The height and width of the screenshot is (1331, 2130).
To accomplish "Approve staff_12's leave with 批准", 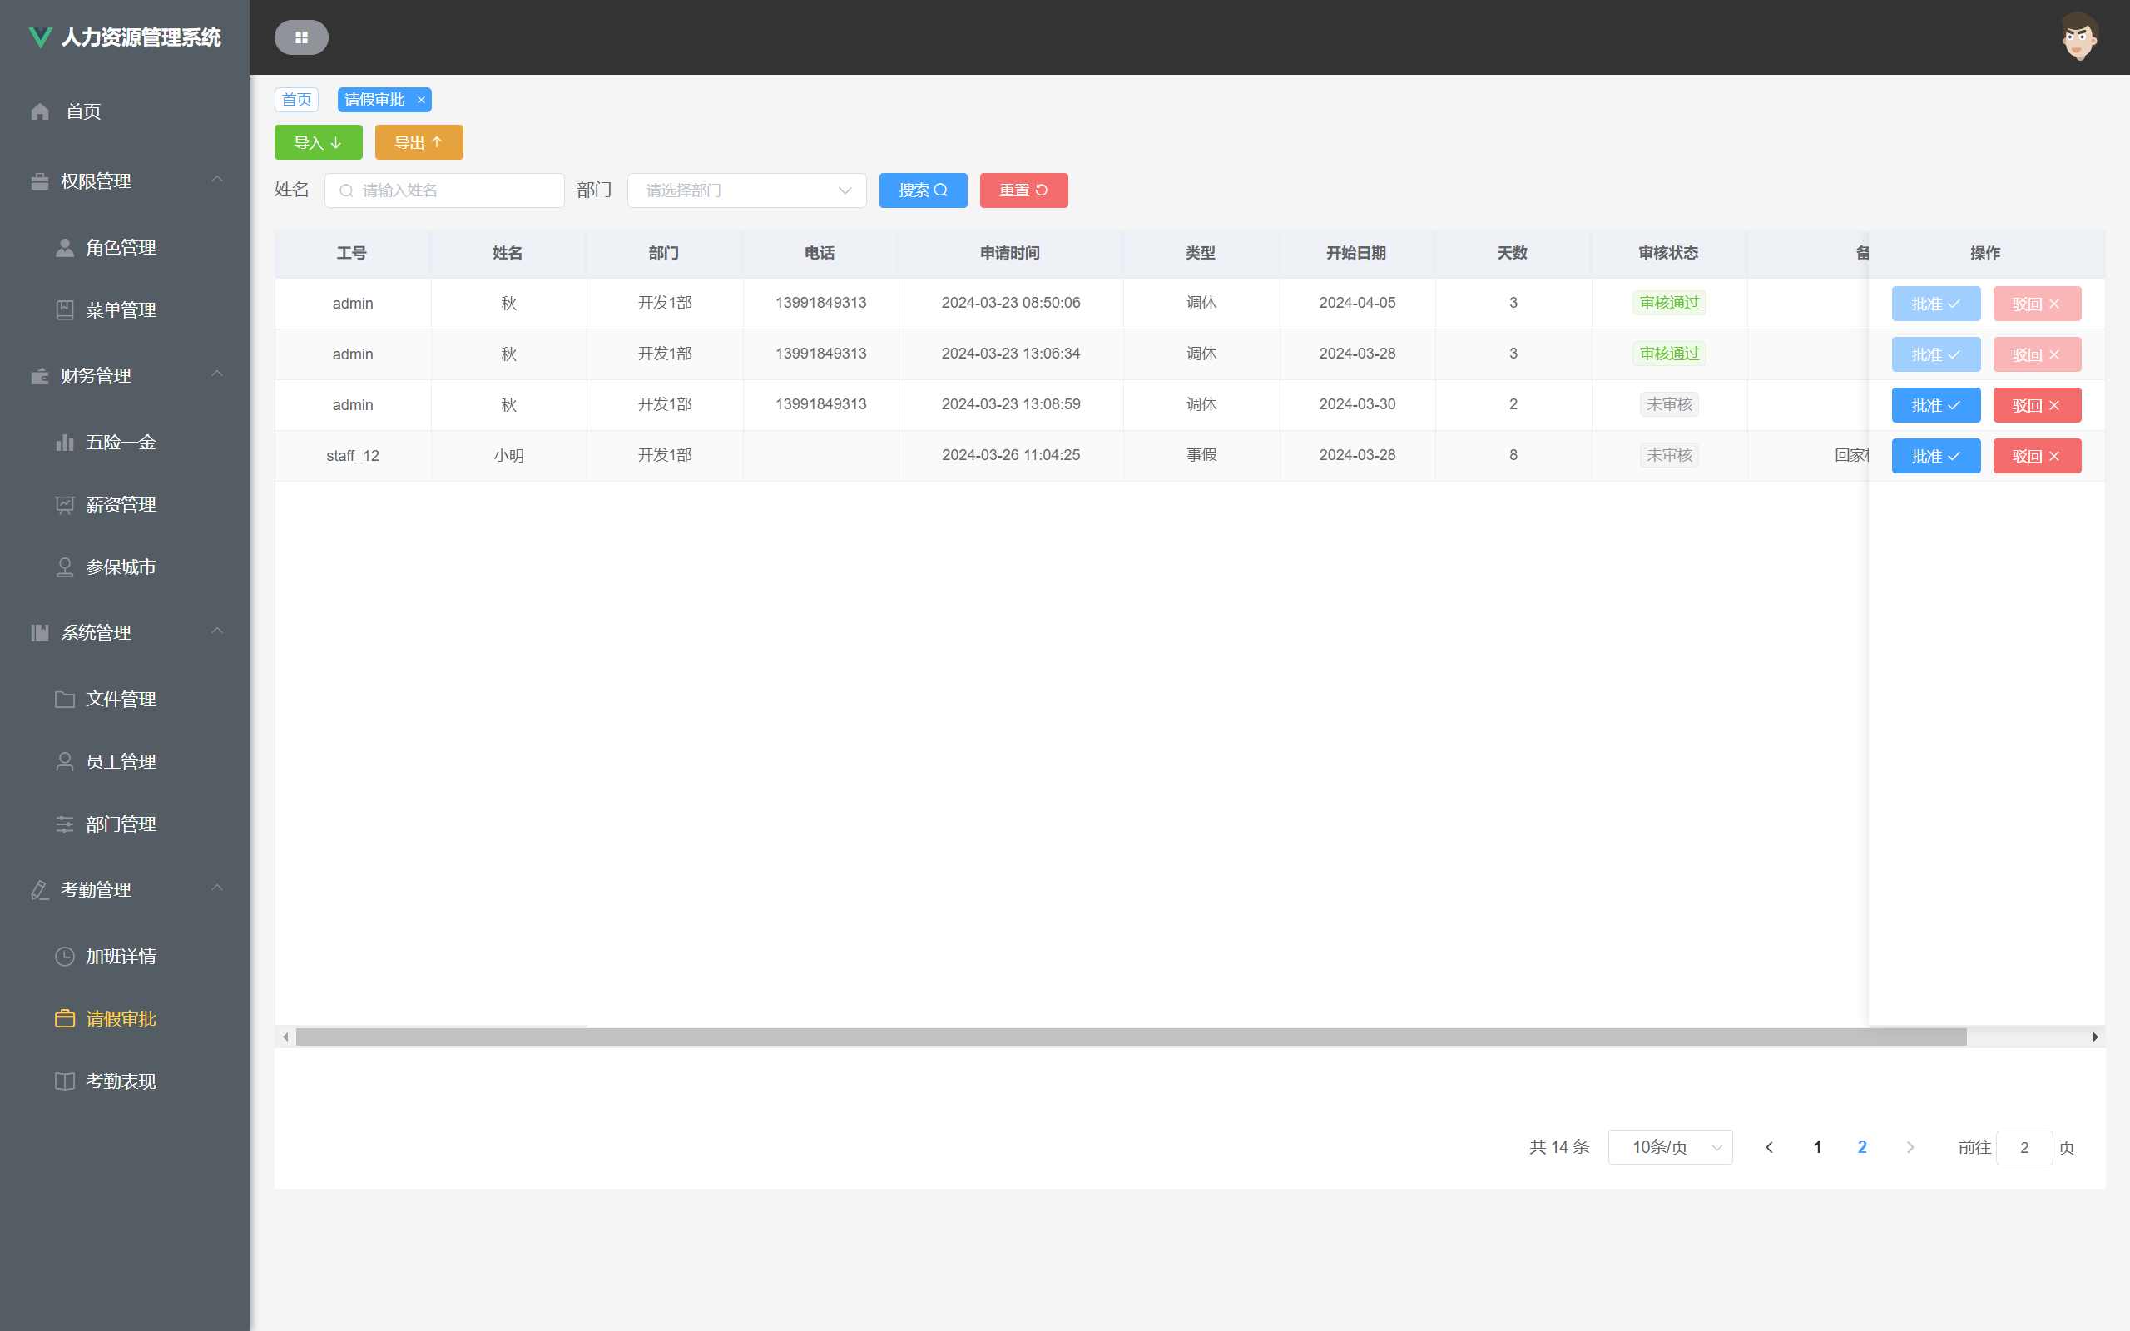I will [x=1935, y=456].
